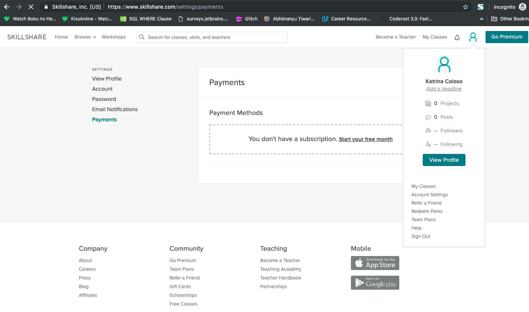This screenshot has height=312, width=529.
Task: Click the profile avatar icon in header
Action: point(473,37)
